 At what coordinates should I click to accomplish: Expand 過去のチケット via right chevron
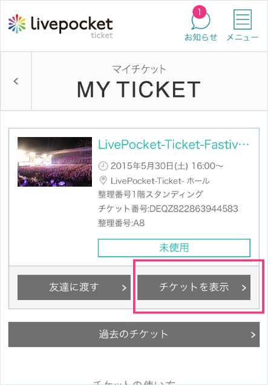pyautogui.click(x=253, y=335)
